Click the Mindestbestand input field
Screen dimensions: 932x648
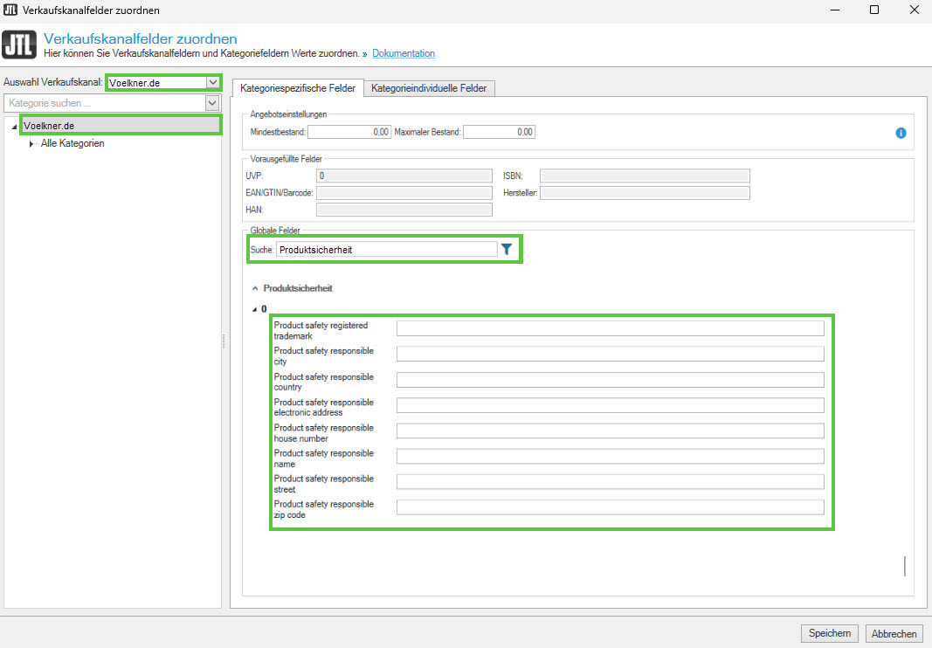pos(349,132)
